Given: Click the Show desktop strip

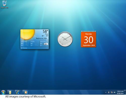Looking at the screenshot, I should pos(125,92).
